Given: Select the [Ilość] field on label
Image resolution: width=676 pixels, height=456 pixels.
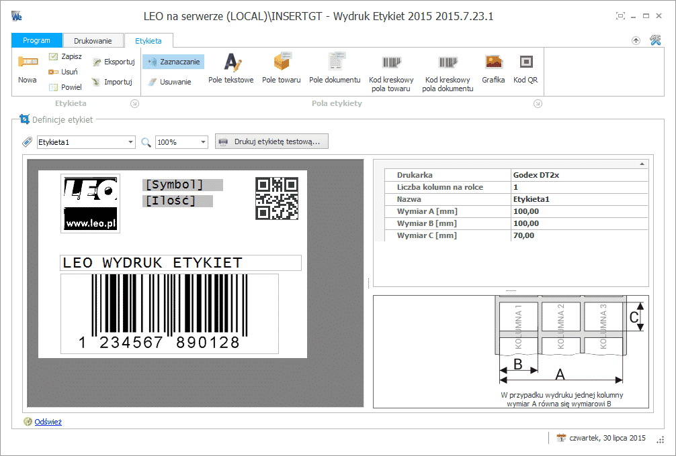Looking at the screenshot, I should (x=177, y=201).
